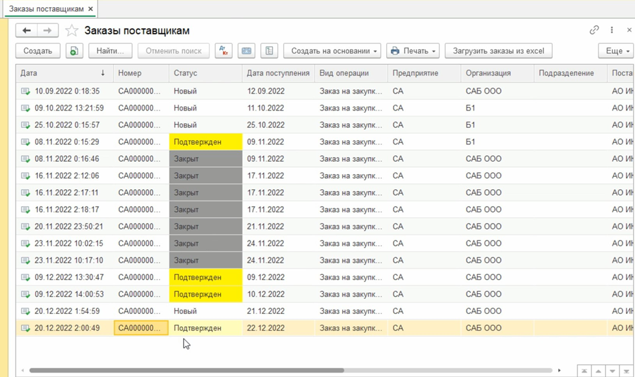
Task: Sort by the Статус column header
Action: (x=205, y=73)
